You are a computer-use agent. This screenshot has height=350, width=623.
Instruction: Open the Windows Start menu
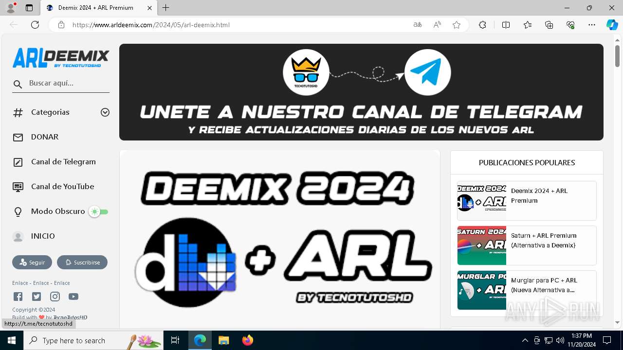click(x=12, y=340)
